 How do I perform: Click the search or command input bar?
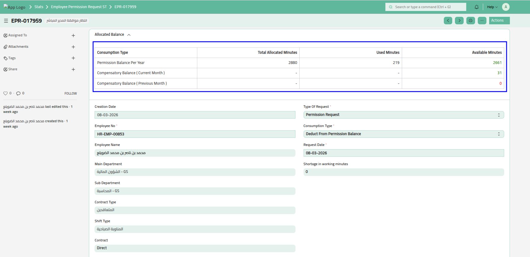tap(426, 7)
